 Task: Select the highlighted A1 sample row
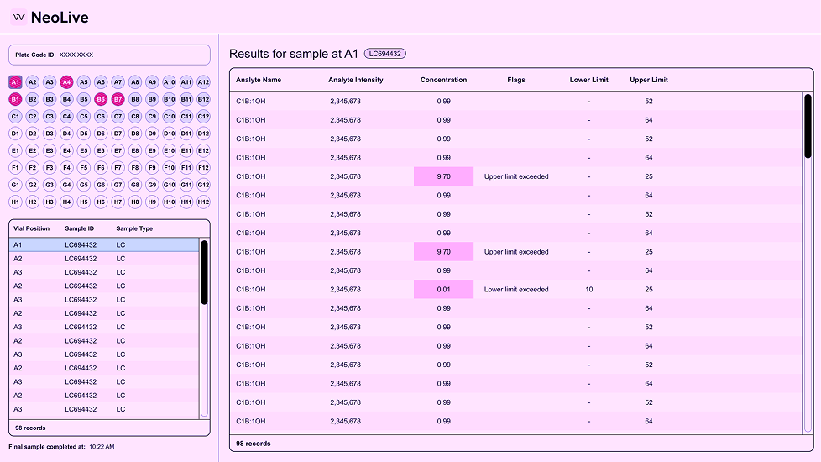pos(104,244)
